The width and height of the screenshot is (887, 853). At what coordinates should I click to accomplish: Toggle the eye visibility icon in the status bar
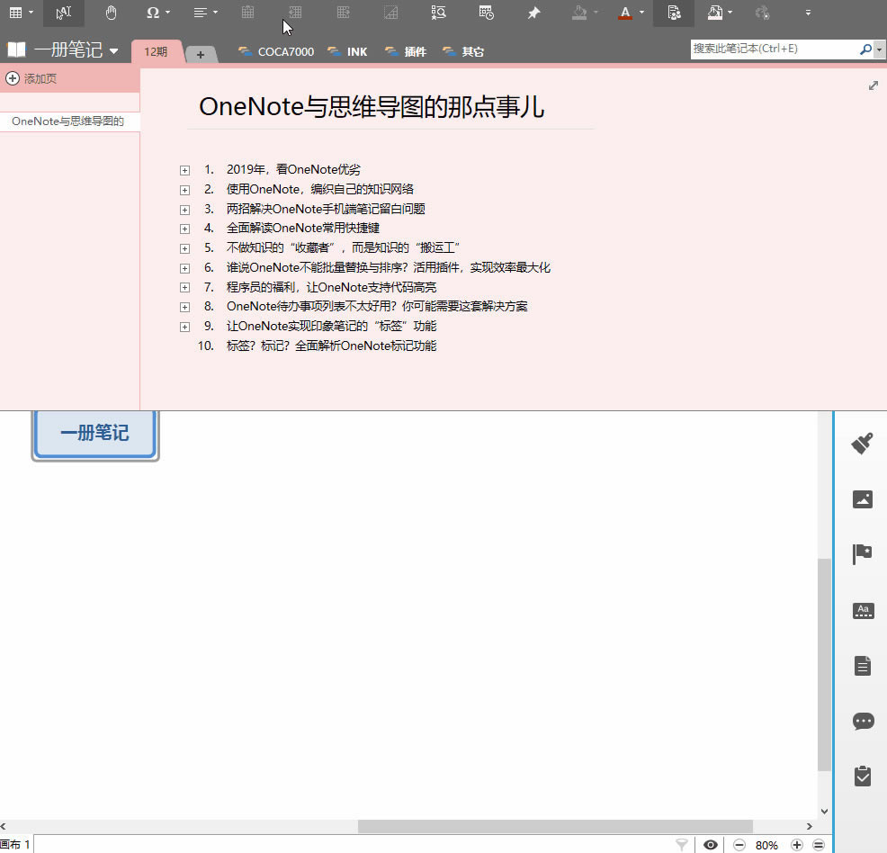click(711, 845)
